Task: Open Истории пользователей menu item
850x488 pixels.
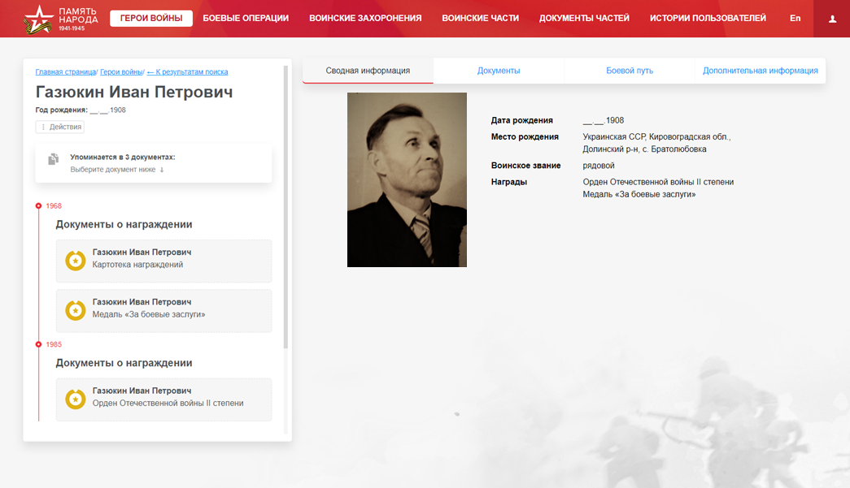Action: [x=708, y=19]
